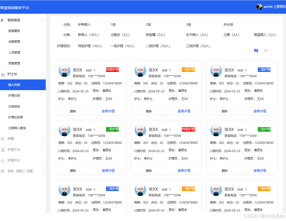The height and width of the screenshot is (221, 286).
Task: Expand the 医嘱 menu arrow
Action: pos(42,139)
